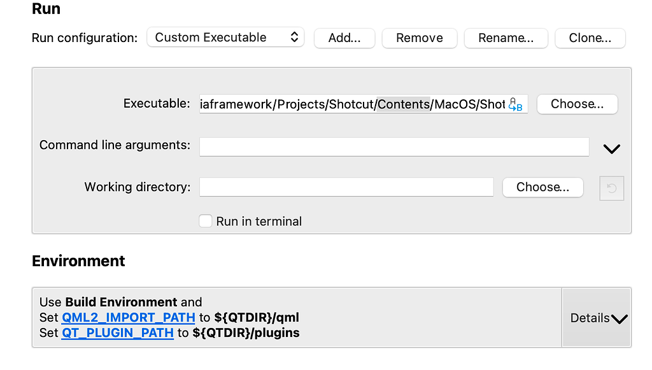
Task: Click the Environment section heading
Action: pos(78,261)
